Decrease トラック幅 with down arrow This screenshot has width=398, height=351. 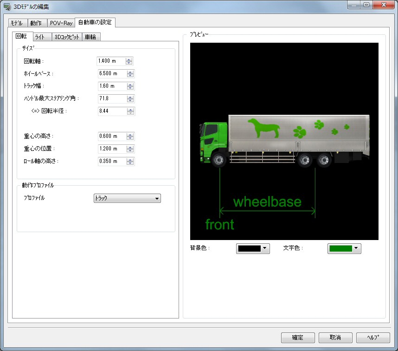(x=130, y=88)
